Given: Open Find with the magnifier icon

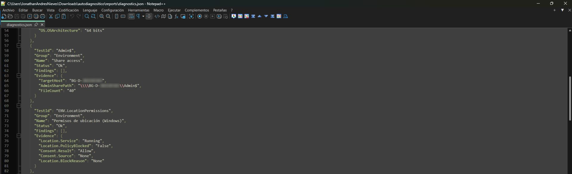Looking at the screenshot, I should pos(87,16).
